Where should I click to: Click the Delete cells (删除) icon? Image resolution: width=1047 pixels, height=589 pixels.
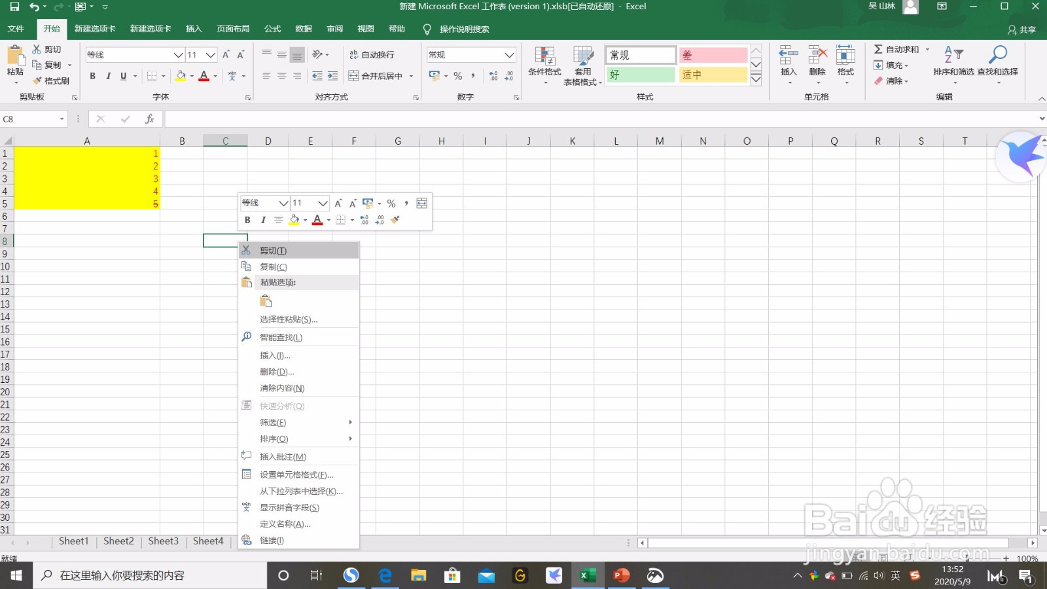[x=817, y=54]
